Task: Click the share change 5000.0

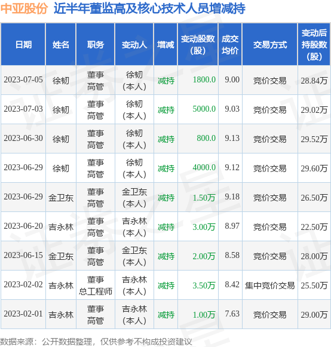Action: (x=204, y=109)
